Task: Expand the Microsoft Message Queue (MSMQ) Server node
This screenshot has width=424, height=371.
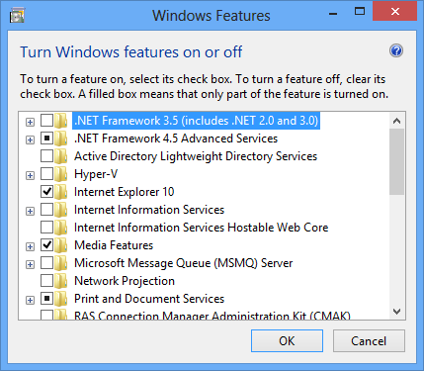Action: (x=30, y=264)
